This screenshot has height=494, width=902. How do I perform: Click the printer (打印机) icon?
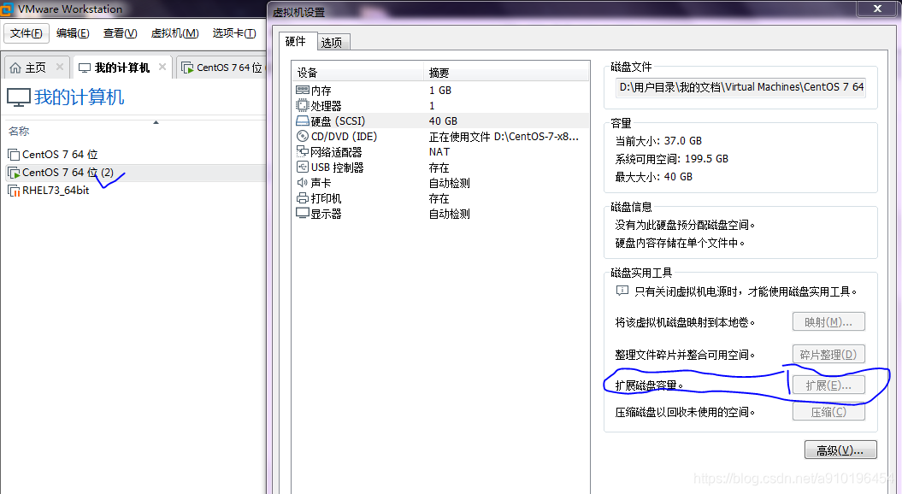pyautogui.click(x=302, y=197)
